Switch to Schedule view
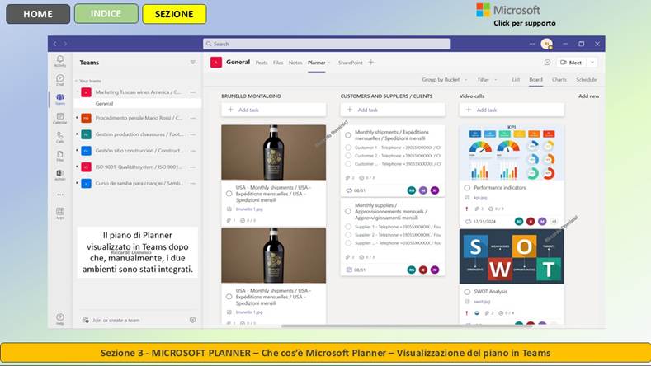The width and height of the screenshot is (651, 366). point(587,79)
